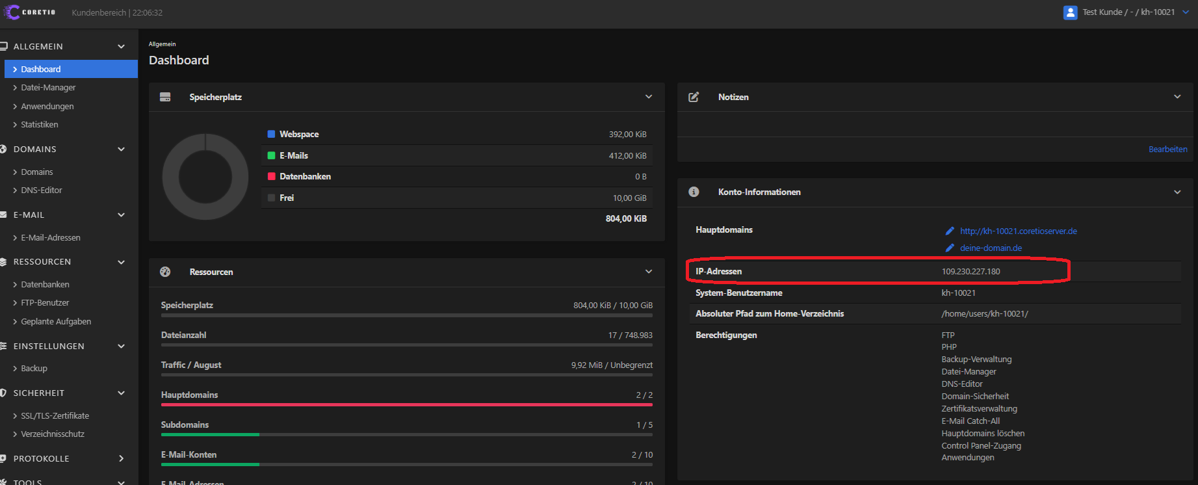Click the blue Webspace color swatch
Screen dimensions: 1198x485
[x=271, y=134]
